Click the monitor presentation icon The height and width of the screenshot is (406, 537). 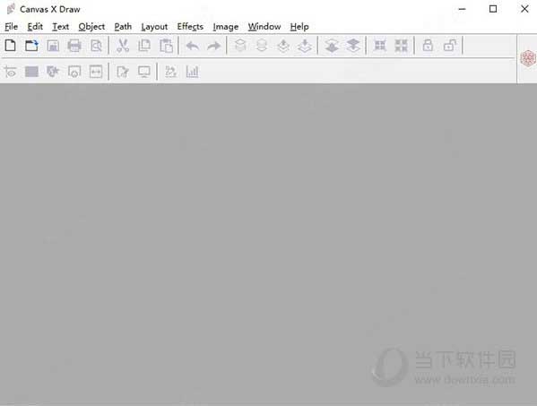[144, 72]
